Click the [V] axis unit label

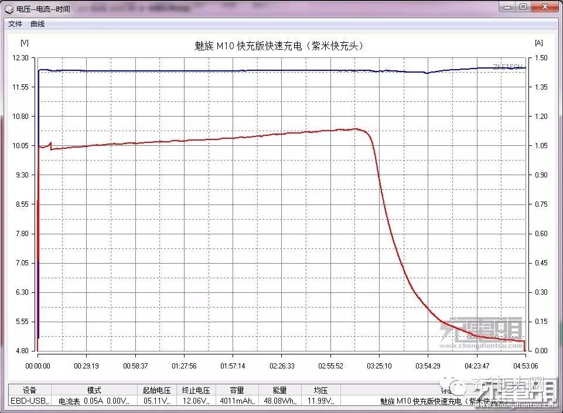point(25,43)
